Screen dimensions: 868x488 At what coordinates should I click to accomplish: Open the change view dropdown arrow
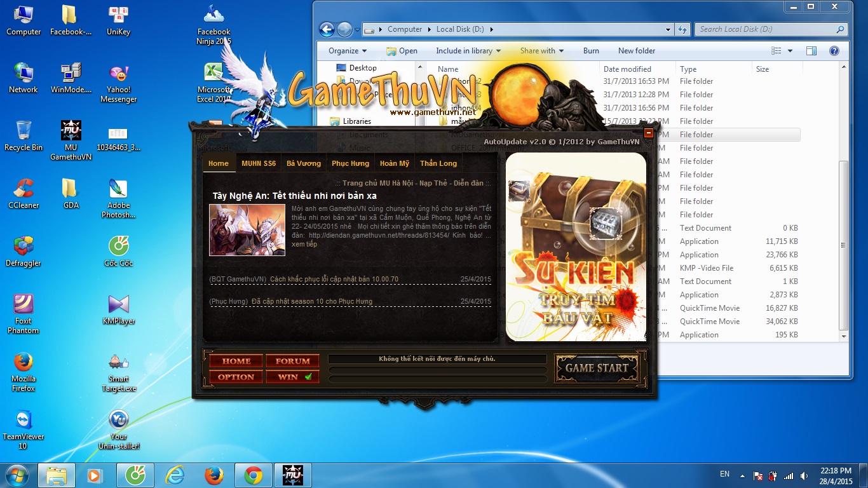790,51
